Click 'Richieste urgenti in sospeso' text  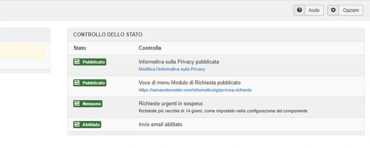pyautogui.click(x=171, y=104)
